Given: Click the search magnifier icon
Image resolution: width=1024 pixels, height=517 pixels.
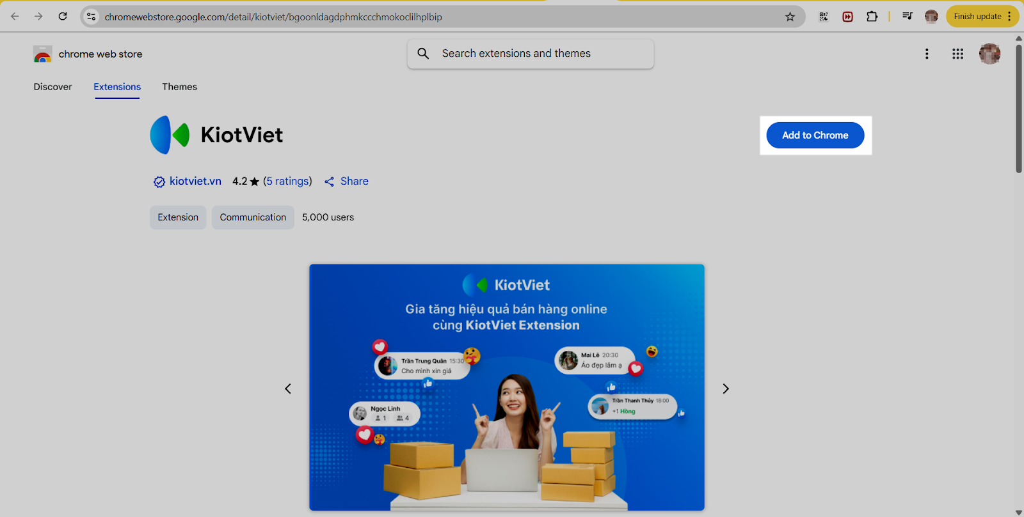Looking at the screenshot, I should (x=423, y=54).
